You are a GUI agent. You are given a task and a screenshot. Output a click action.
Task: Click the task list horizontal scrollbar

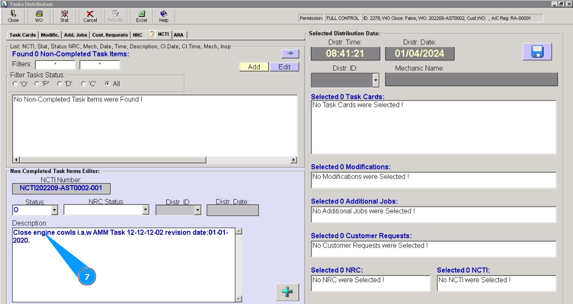coord(155,160)
